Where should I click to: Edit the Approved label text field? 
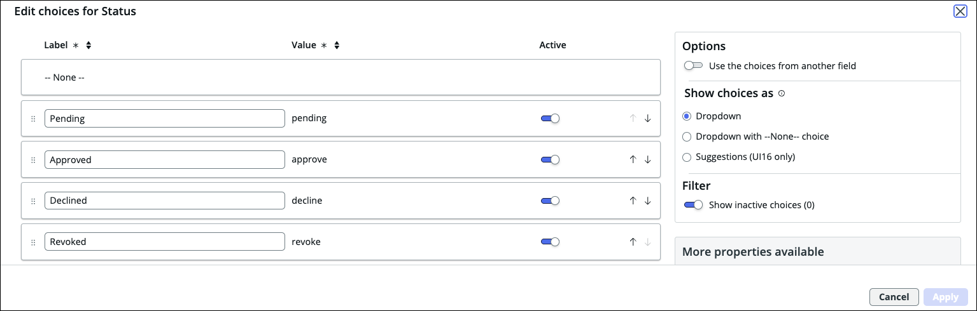(165, 160)
